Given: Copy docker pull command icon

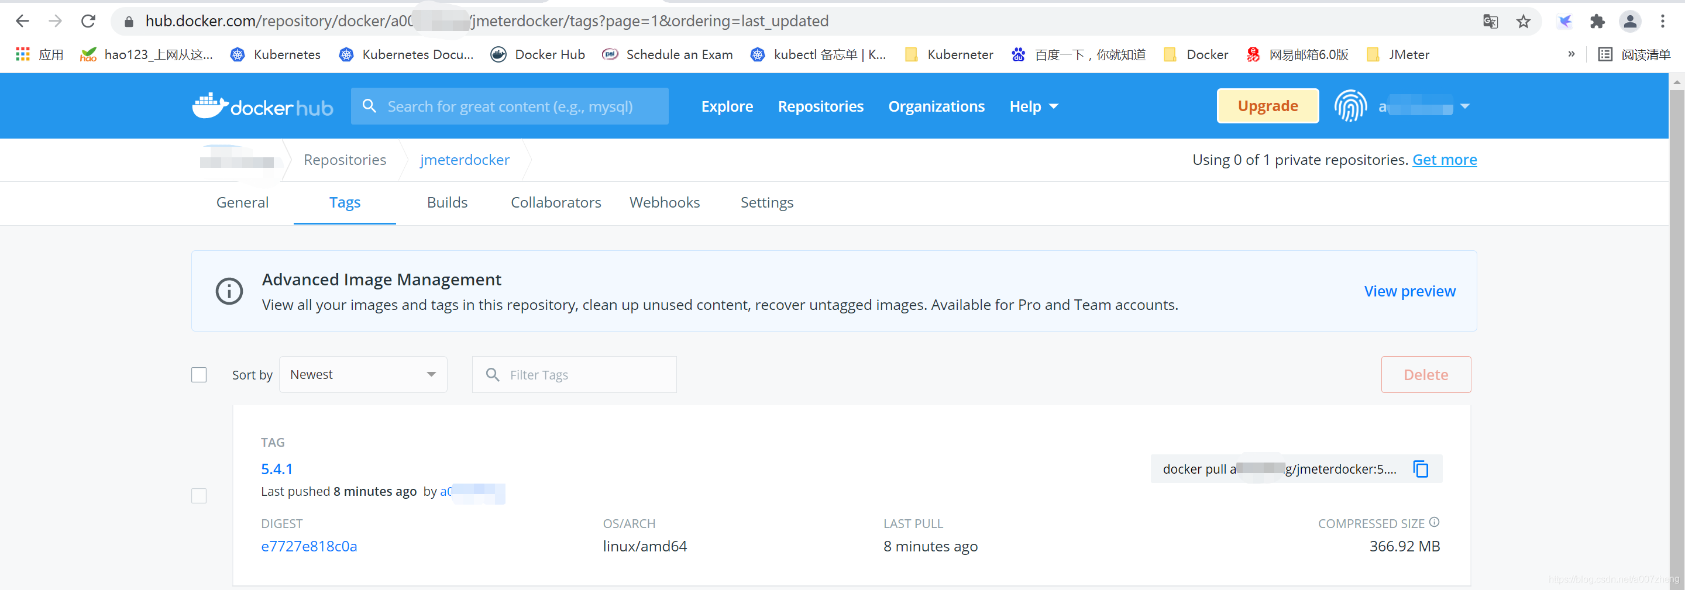Looking at the screenshot, I should click(x=1421, y=469).
